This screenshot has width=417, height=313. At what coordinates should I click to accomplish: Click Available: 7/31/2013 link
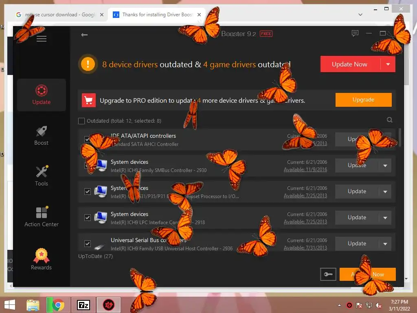(x=305, y=248)
